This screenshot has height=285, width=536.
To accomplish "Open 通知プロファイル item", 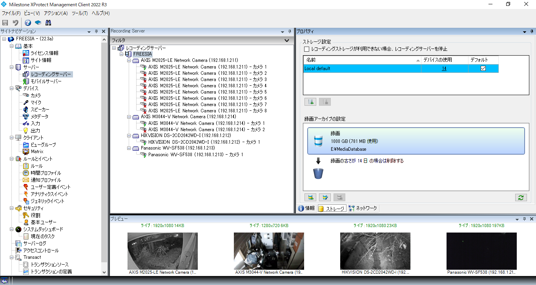I will [x=46, y=180].
